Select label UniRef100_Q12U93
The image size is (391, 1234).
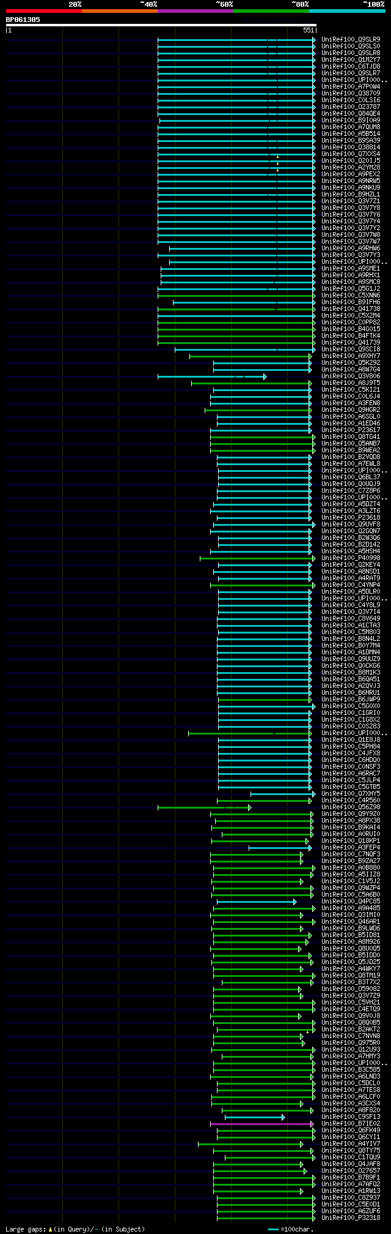point(351,1050)
